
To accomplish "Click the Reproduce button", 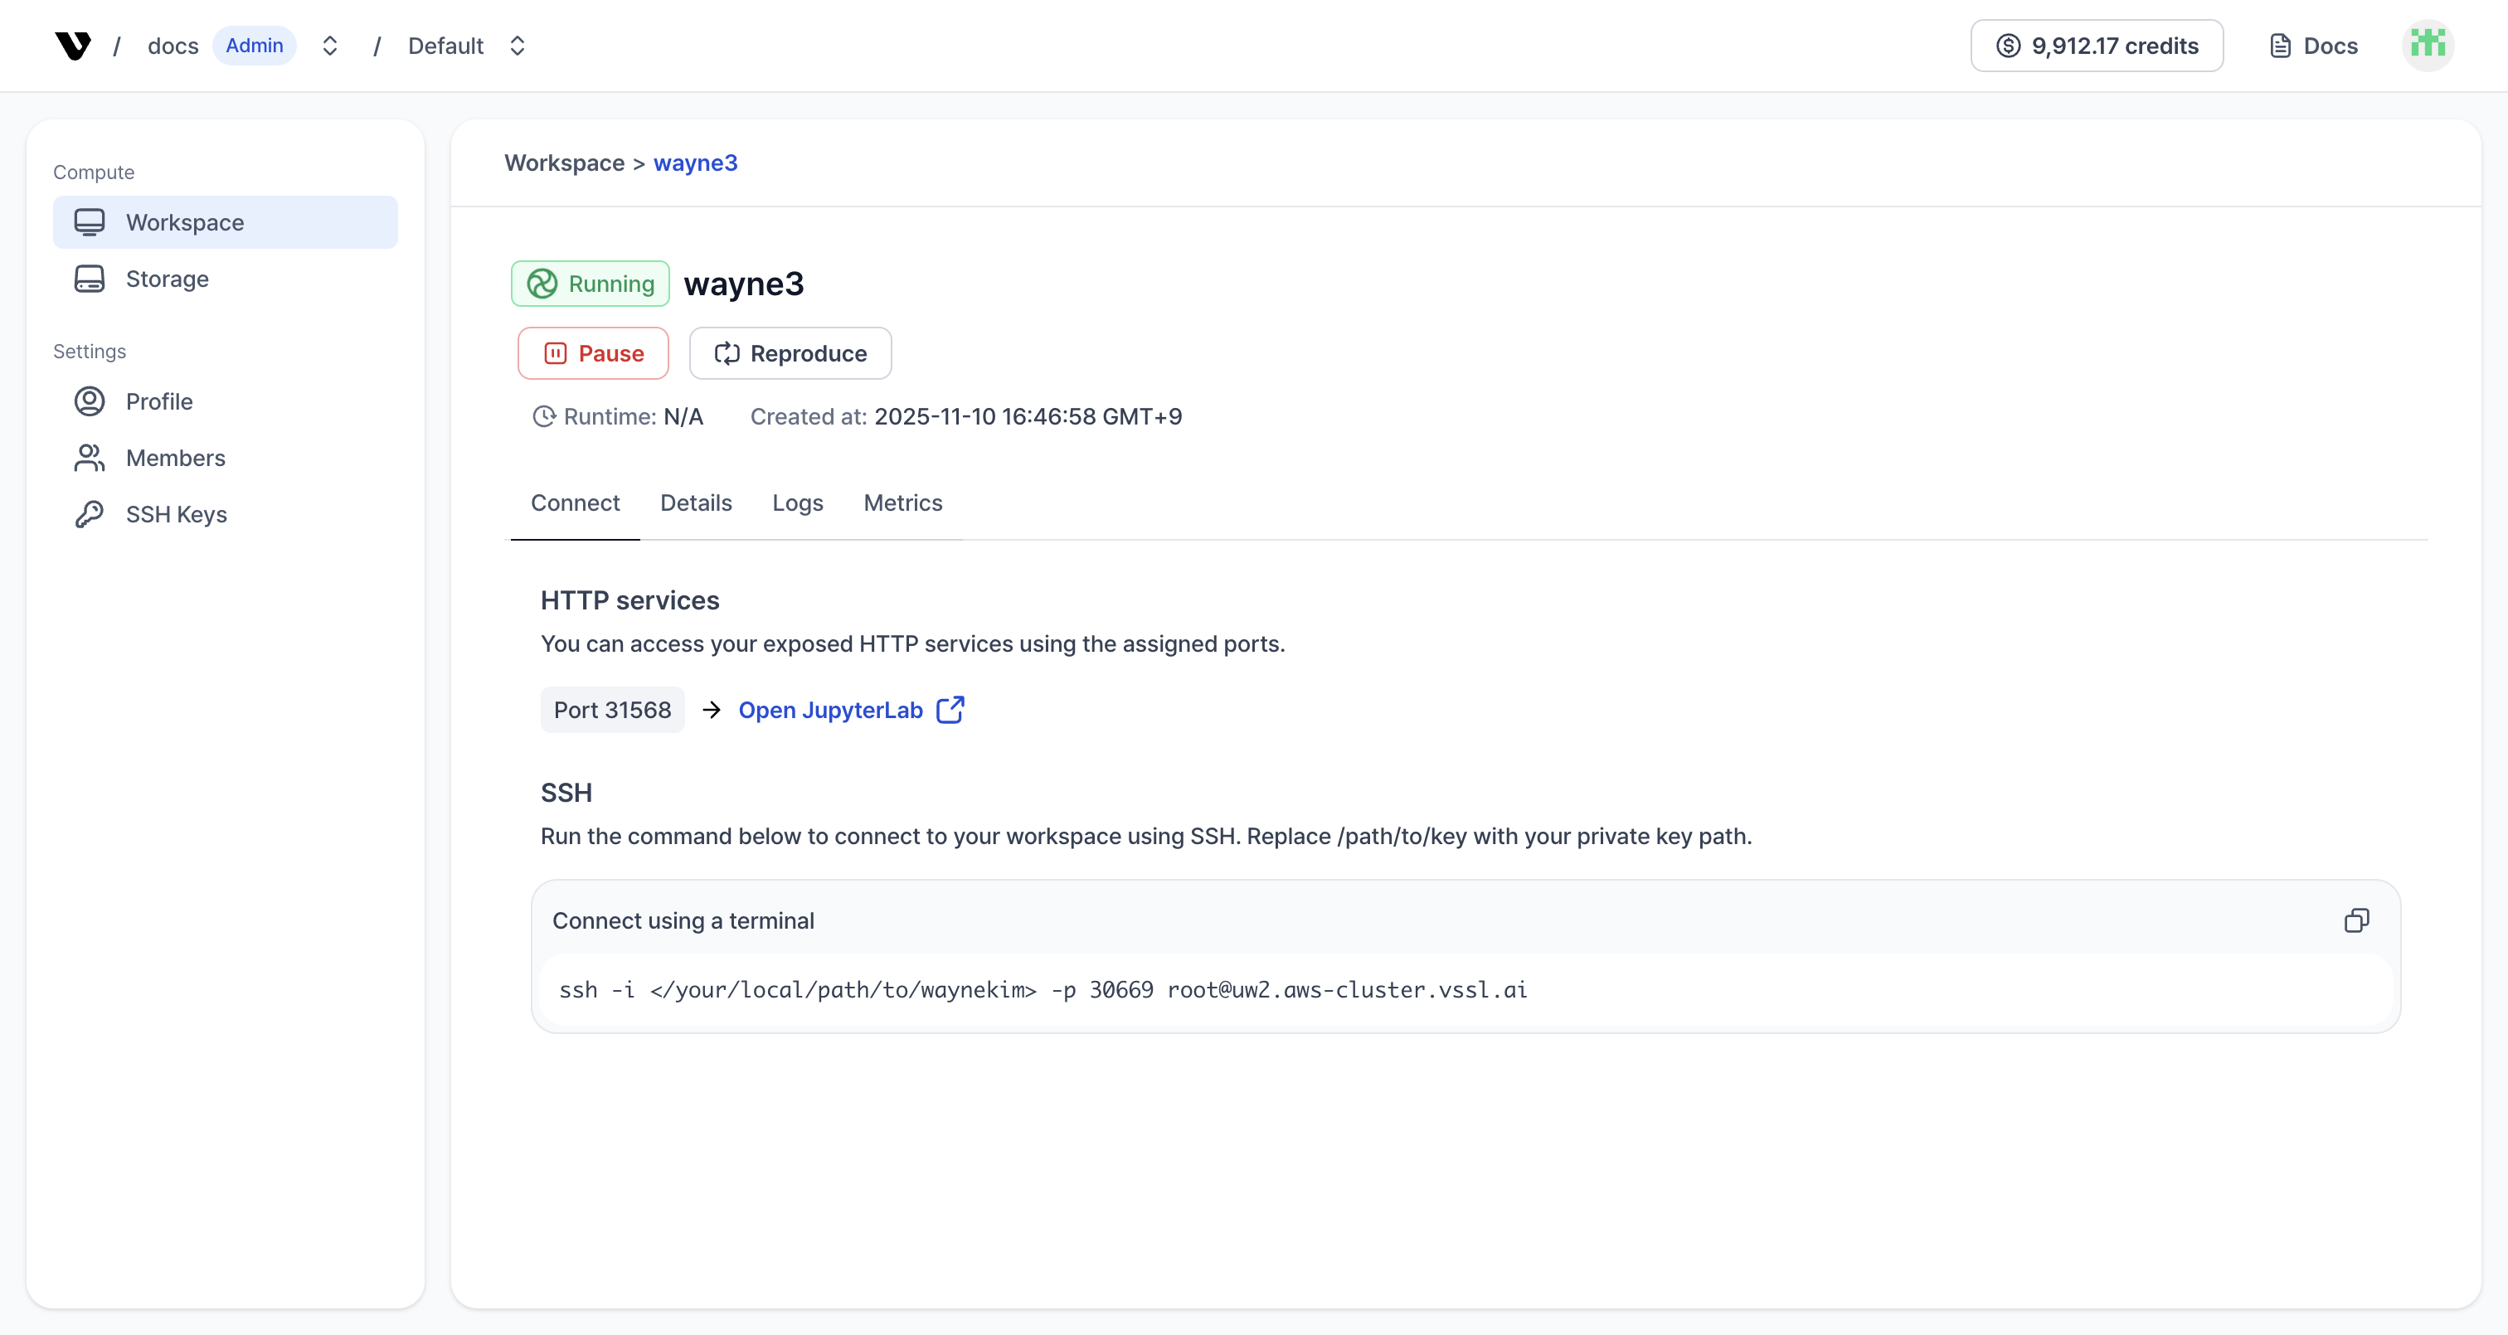I will pyautogui.click(x=790, y=352).
